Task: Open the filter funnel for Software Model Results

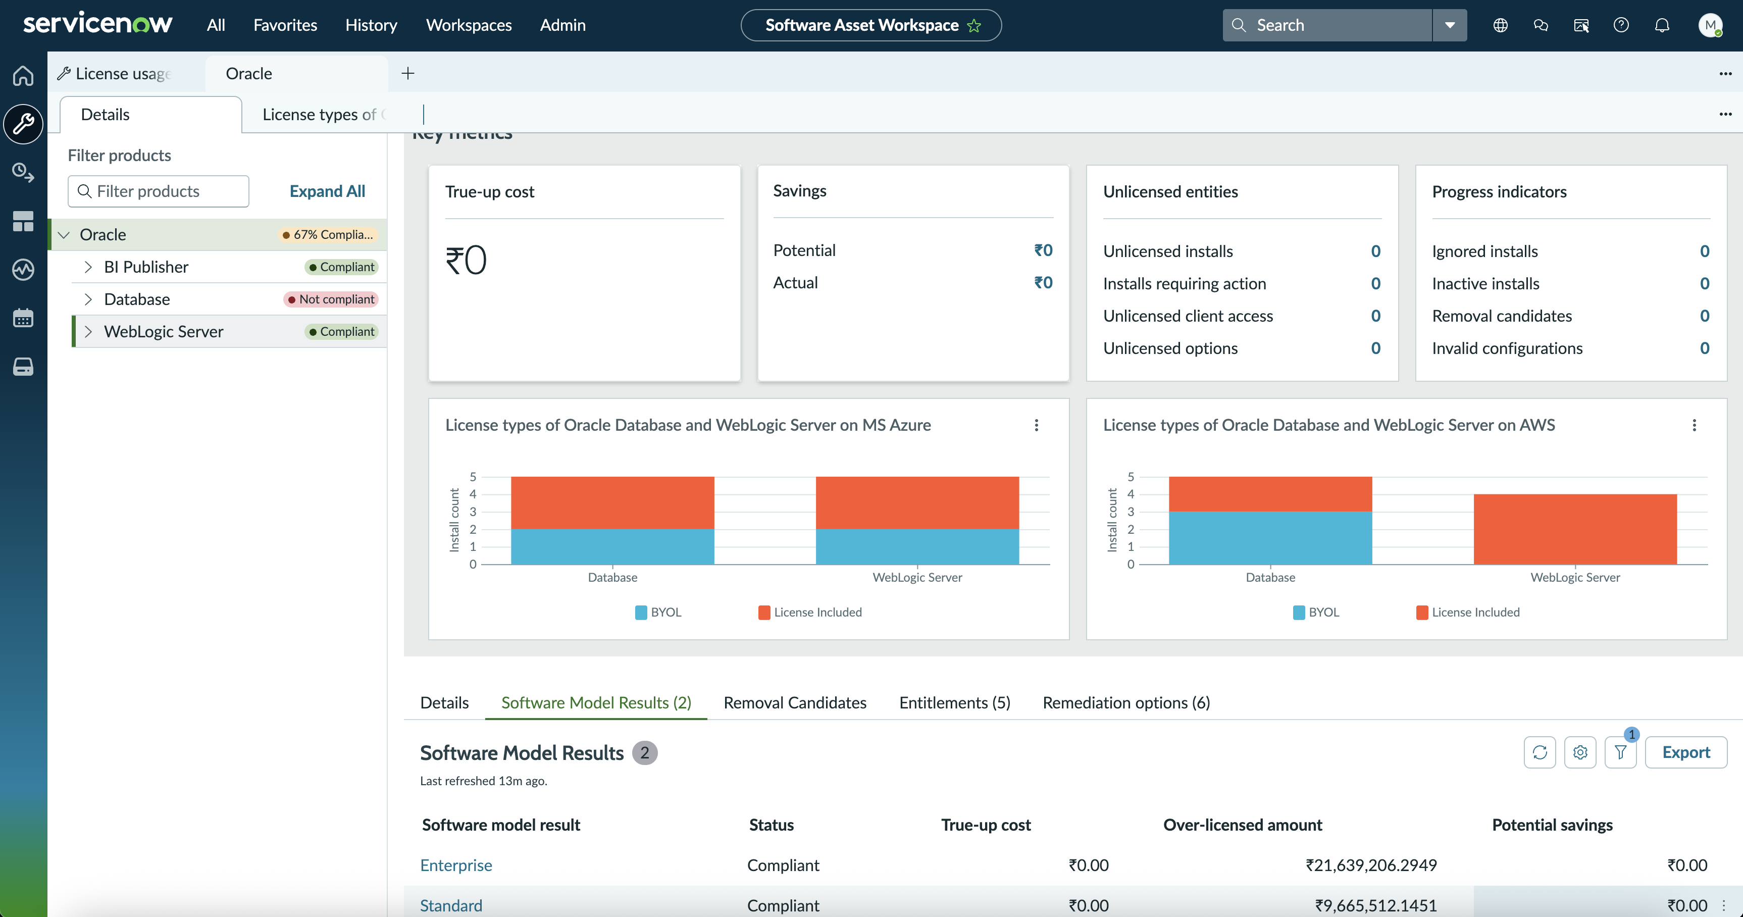Action: 1620,752
